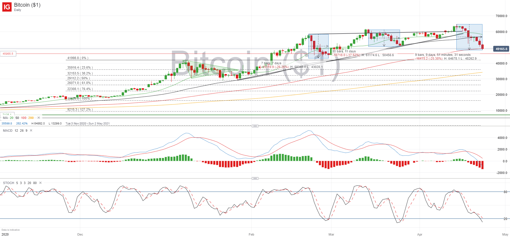Click the '11 bars, 11 days' measurement label
510x237 pixels.
[344, 51]
